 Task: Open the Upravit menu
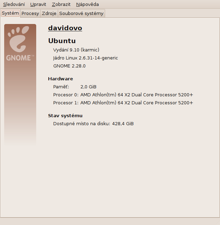[x=38, y=4]
